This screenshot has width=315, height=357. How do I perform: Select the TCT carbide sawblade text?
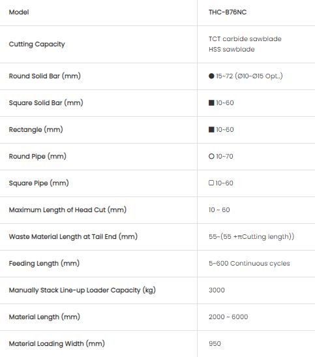pos(245,39)
